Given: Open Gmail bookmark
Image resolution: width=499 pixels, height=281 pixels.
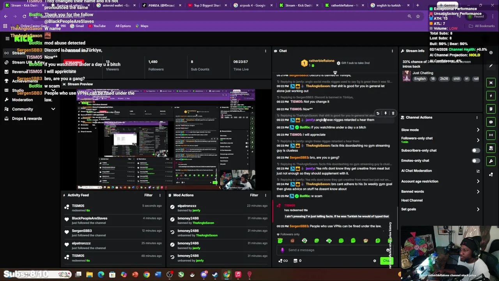Looking at the screenshot, I should coord(77,26).
